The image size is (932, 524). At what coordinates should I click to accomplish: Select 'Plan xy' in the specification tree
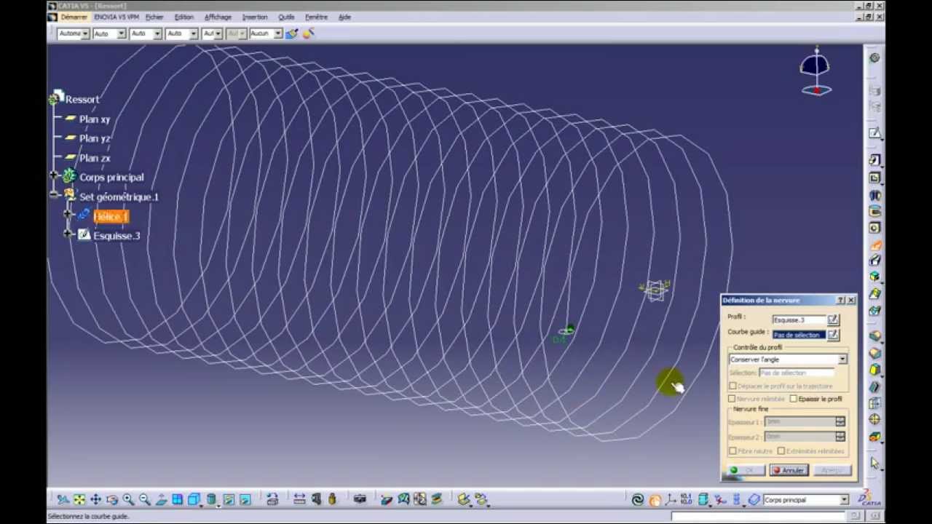pyautogui.click(x=95, y=119)
